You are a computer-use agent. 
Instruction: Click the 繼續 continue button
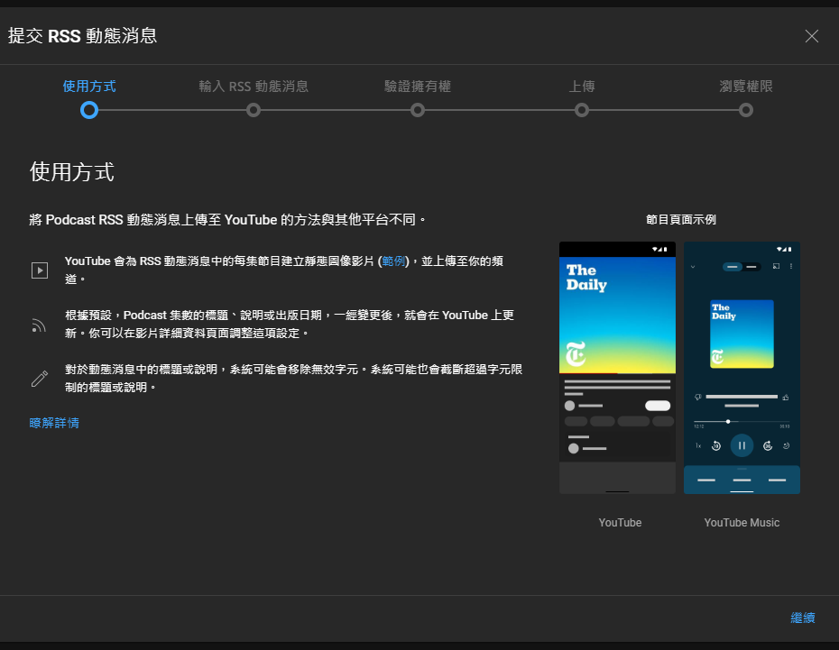tap(803, 618)
